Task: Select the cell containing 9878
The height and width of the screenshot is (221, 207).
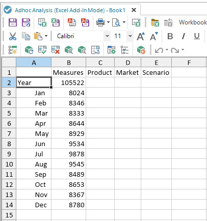Action: [69, 154]
